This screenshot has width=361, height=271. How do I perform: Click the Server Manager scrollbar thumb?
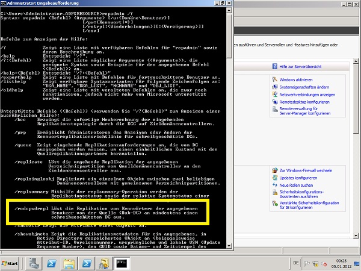[x=356, y=99]
